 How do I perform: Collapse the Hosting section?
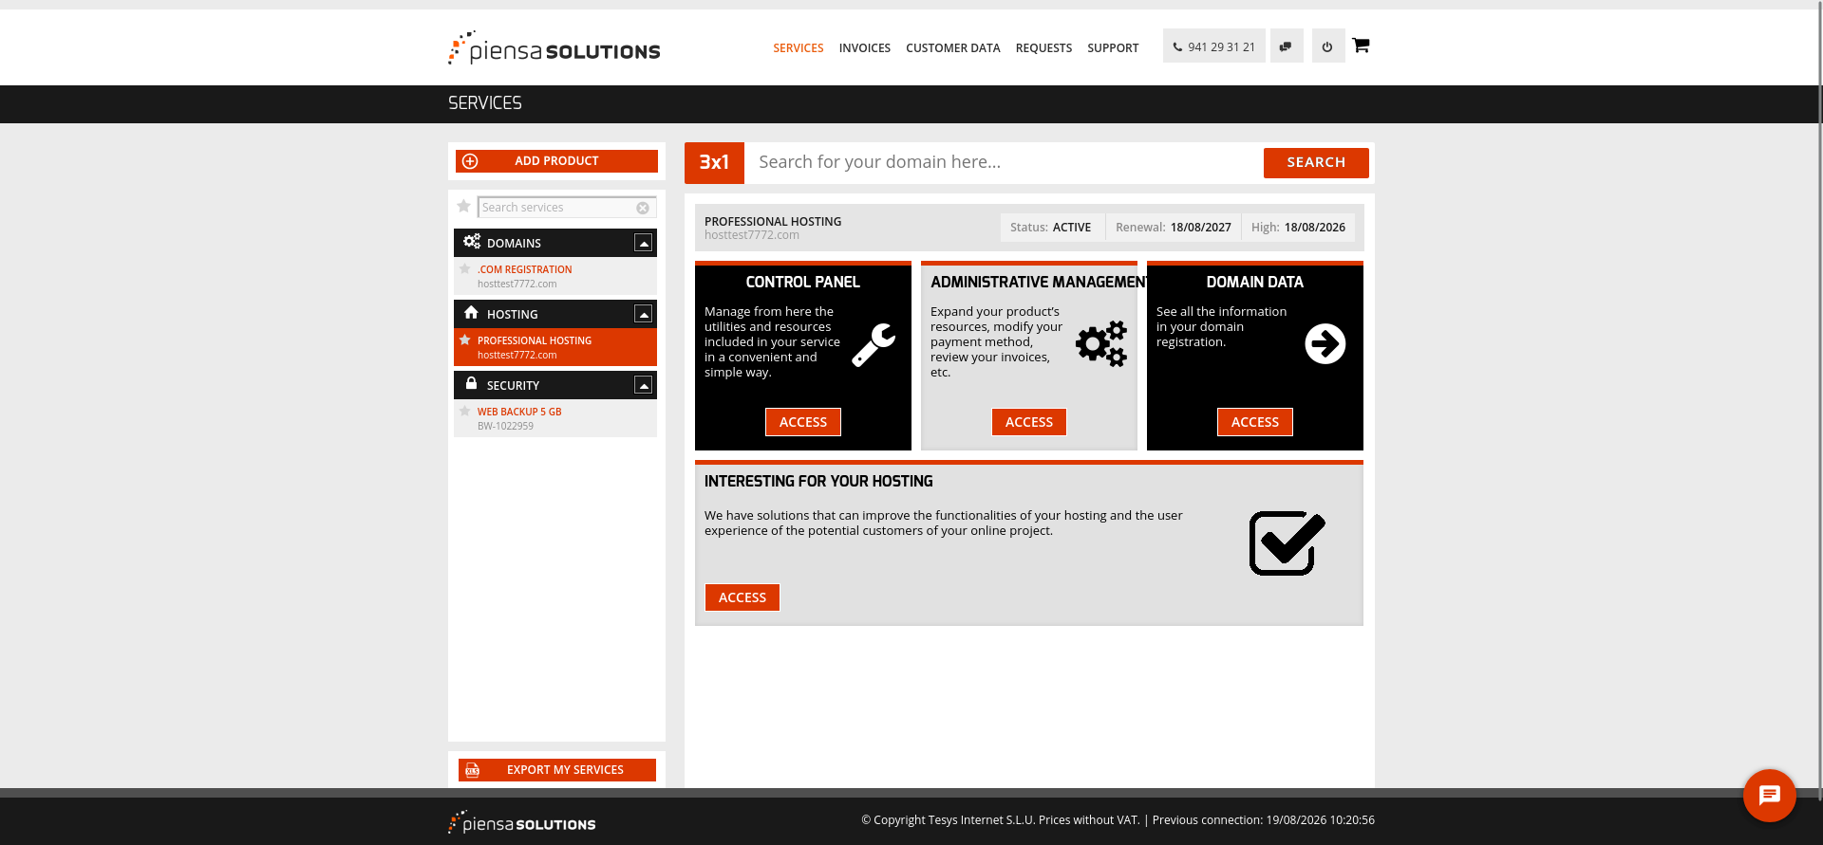coord(643,314)
